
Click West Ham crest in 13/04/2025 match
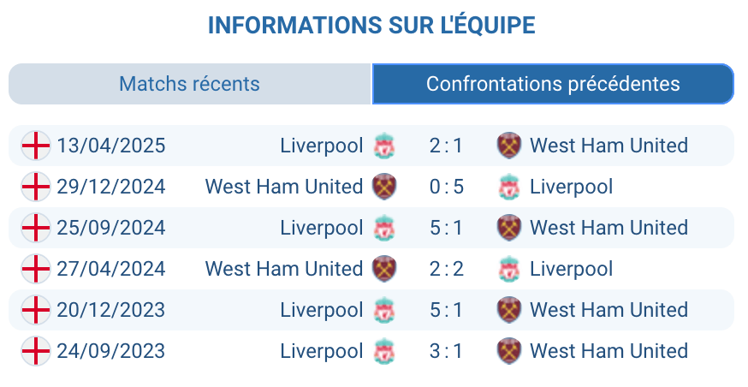coord(509,146)
